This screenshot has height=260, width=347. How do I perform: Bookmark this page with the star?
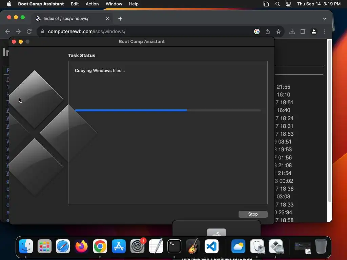[279, 31]
